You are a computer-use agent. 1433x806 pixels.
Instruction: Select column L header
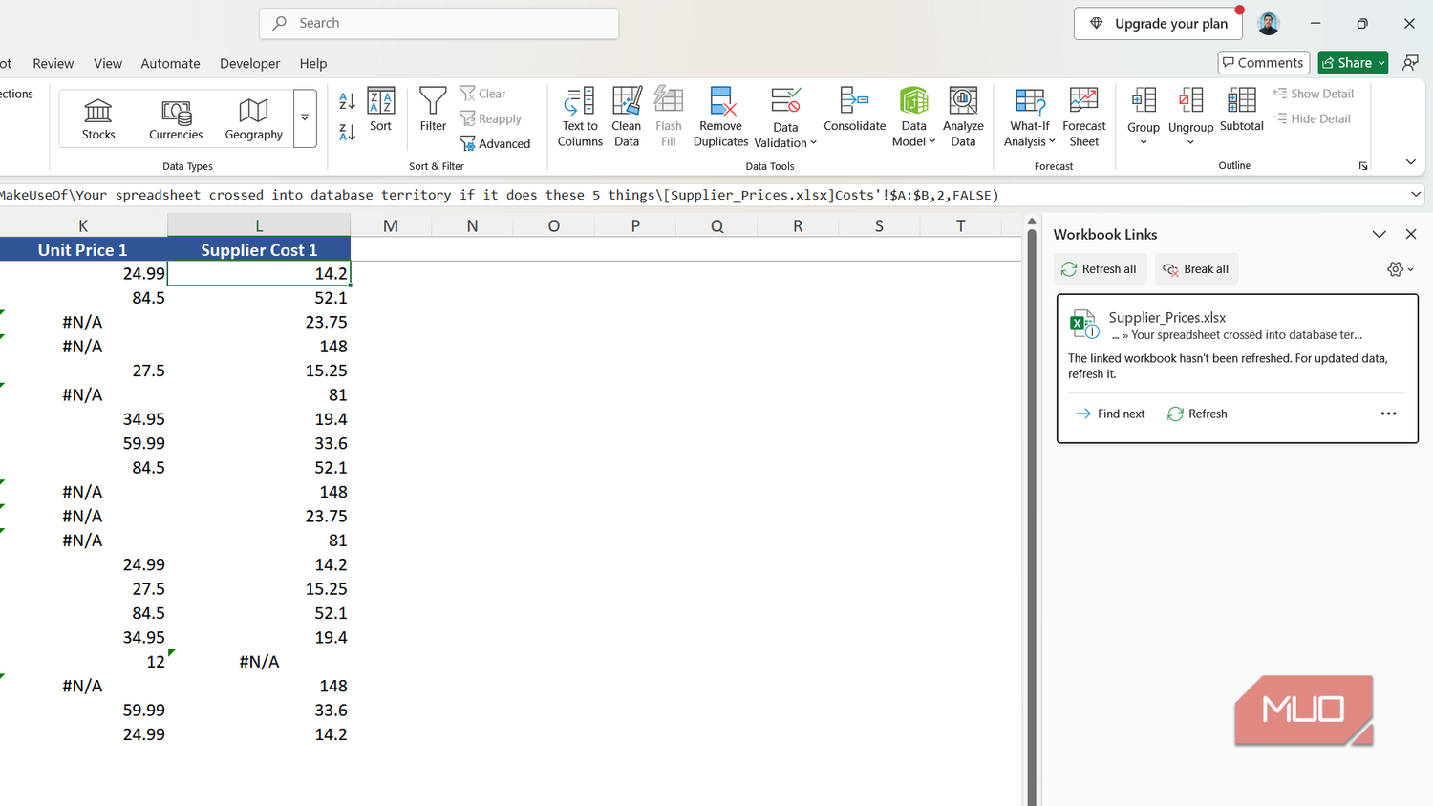[x=259, y=225]
